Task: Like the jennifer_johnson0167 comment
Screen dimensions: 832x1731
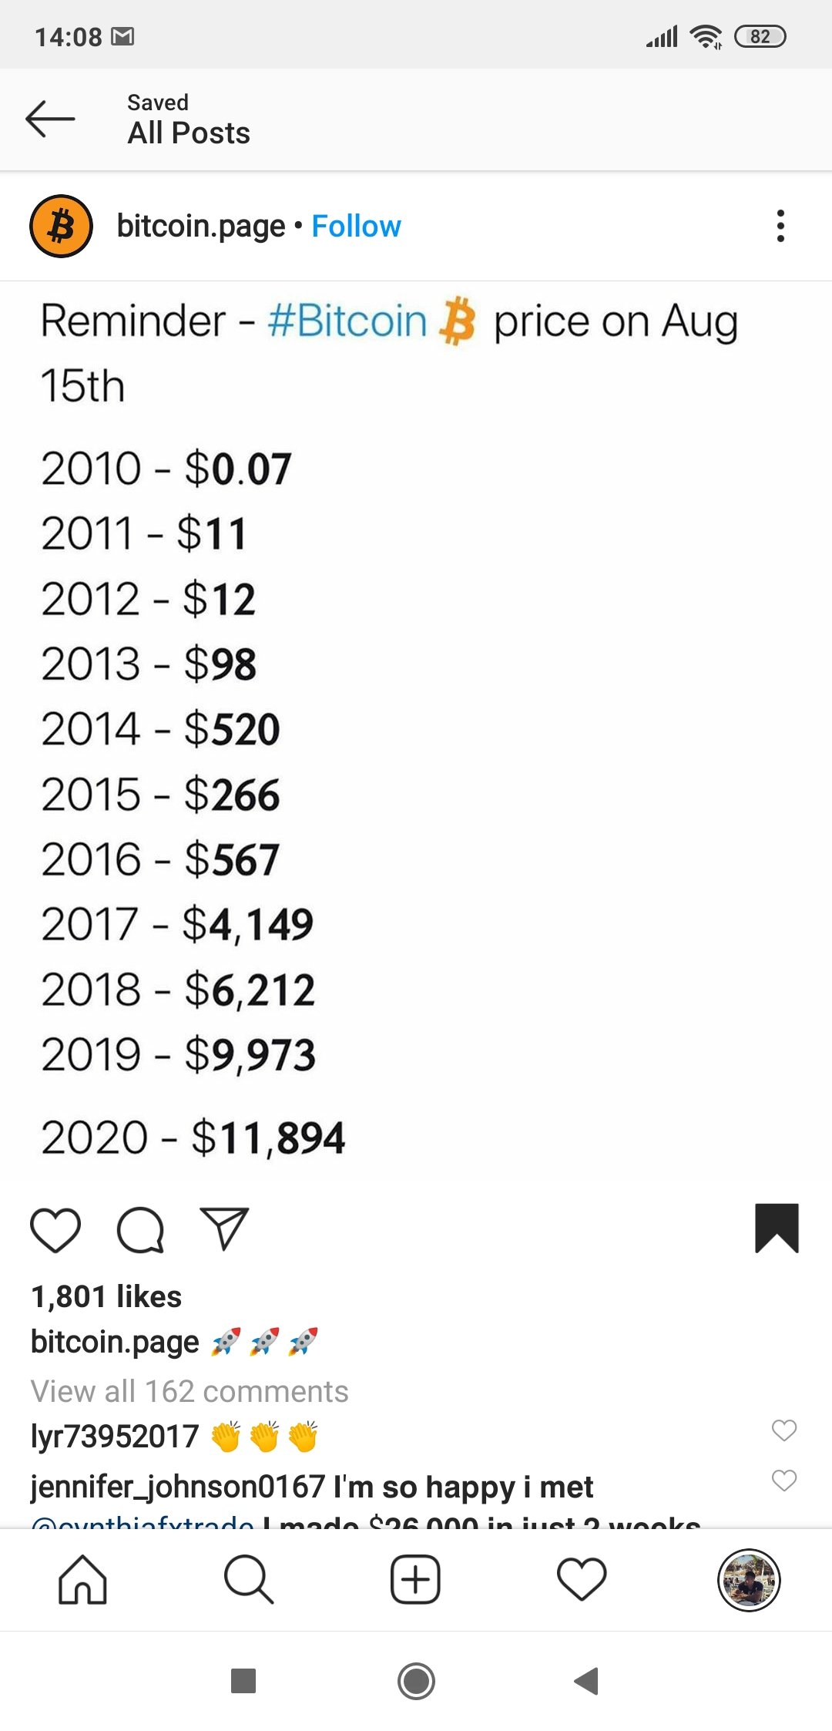Action: [784, 1481]
